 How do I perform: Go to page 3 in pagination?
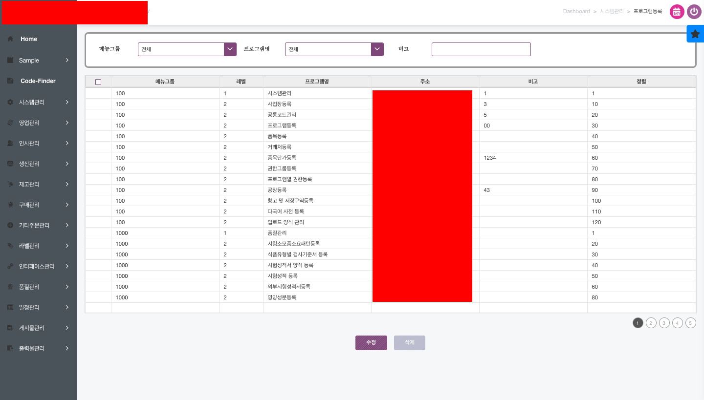[x=664, y=323]
